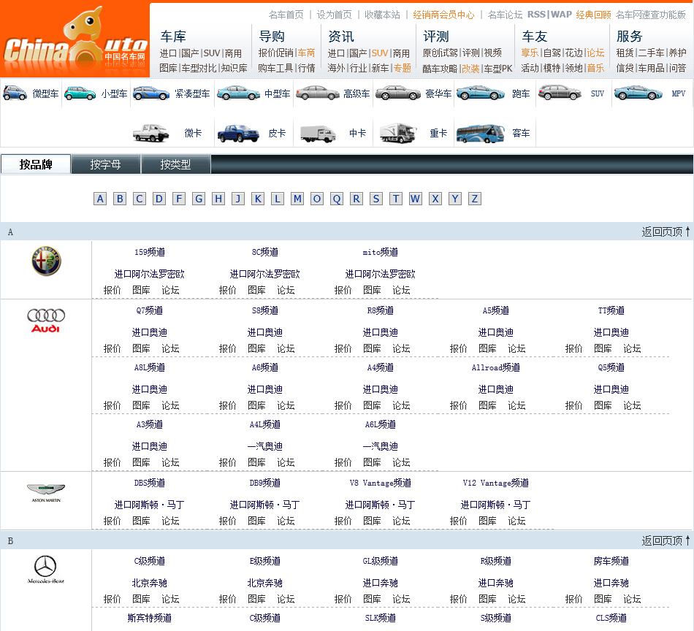
Task: Open the 设为首页 top link
Action: [334, 15]
